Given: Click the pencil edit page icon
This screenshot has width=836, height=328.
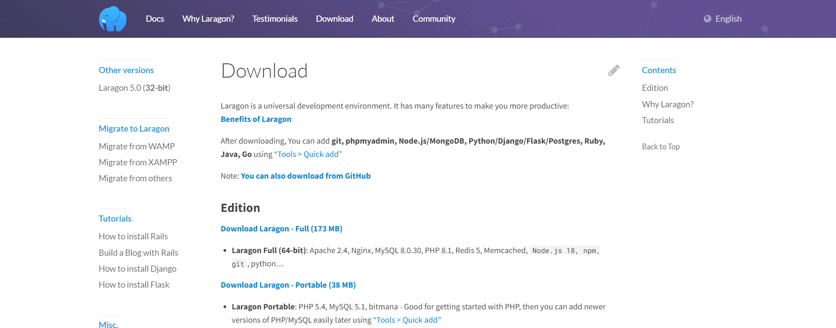Looking at the screenshot, I should click(614, 70).
